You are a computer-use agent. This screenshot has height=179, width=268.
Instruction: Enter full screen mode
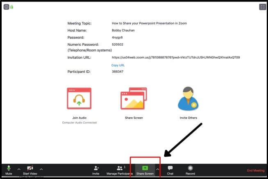(x=262, y=7)
